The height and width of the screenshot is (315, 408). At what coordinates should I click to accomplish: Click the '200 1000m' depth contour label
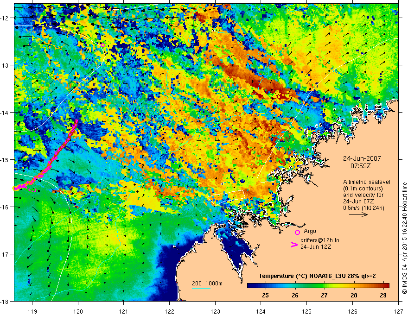(x=207, y=283)
